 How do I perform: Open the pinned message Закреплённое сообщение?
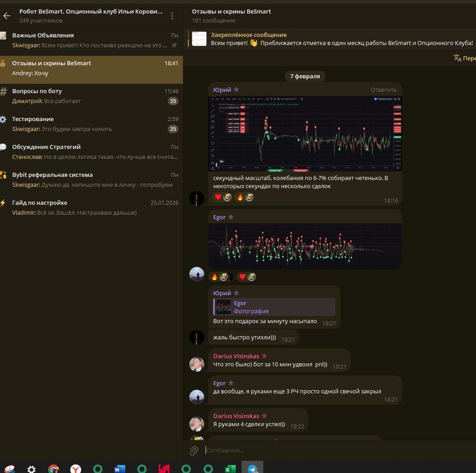point(331,39)
